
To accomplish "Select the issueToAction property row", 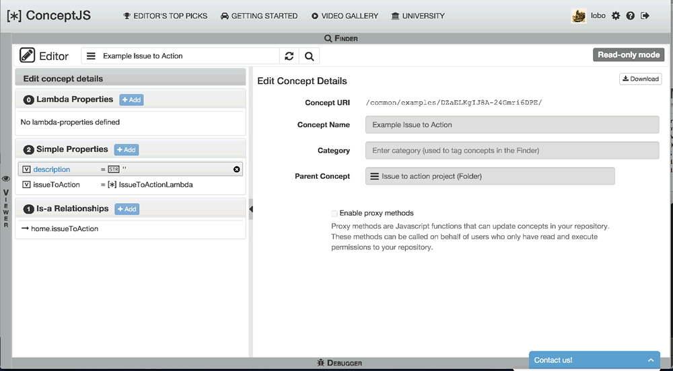I will click(131, 185).
